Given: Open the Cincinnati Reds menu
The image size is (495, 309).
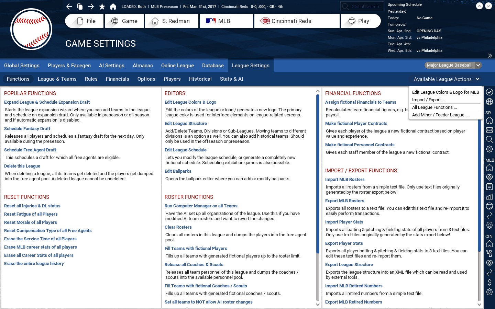Looking at the screenshot, I should point(297,21).
